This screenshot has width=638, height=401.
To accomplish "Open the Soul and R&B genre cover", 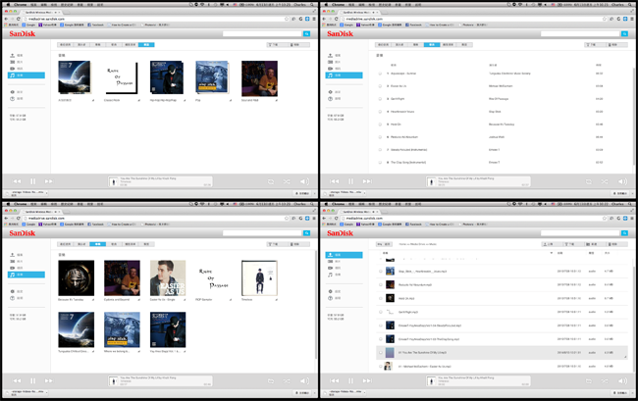I will pos(259,78).
